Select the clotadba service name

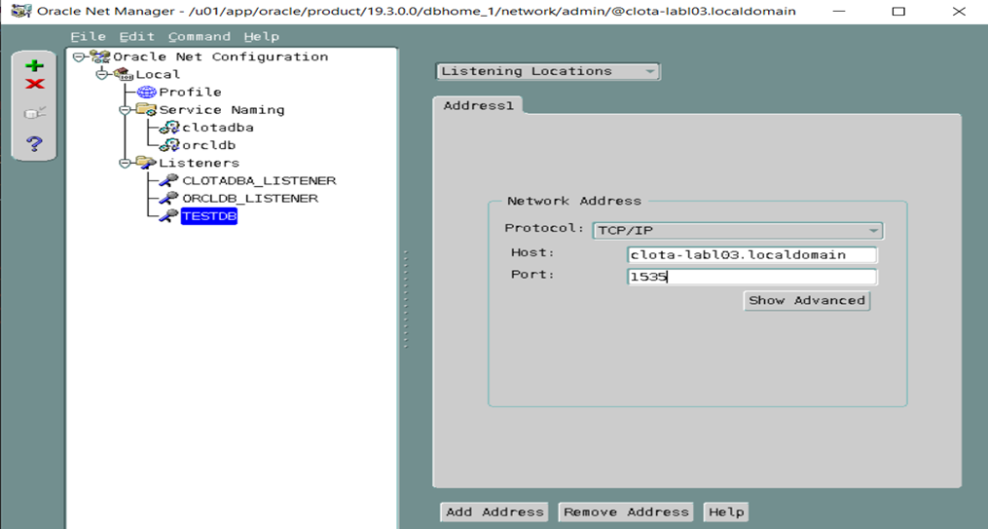pos(218,128)
